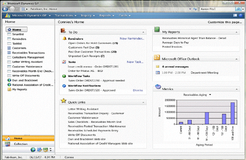Click the New Reminder link
This screenshot has height=160, width=246.
point(132,38)
